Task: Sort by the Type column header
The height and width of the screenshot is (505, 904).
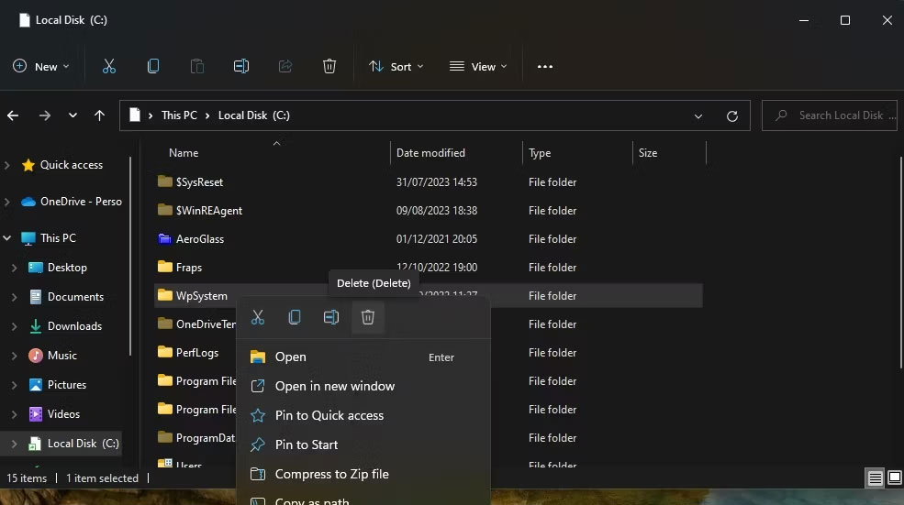Action: tap(577, 152)
